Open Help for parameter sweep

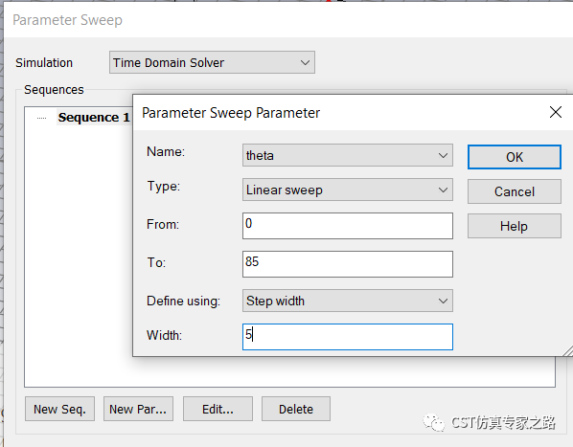click(515, 226)
